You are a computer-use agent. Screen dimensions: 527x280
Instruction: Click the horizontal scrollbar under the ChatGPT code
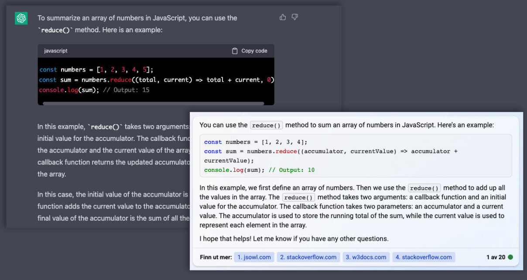153,103
